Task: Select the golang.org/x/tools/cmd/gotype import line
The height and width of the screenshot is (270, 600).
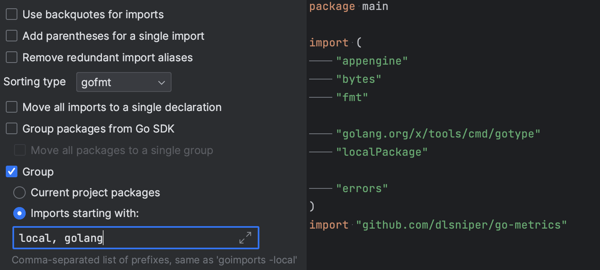Action: [439, 133]
